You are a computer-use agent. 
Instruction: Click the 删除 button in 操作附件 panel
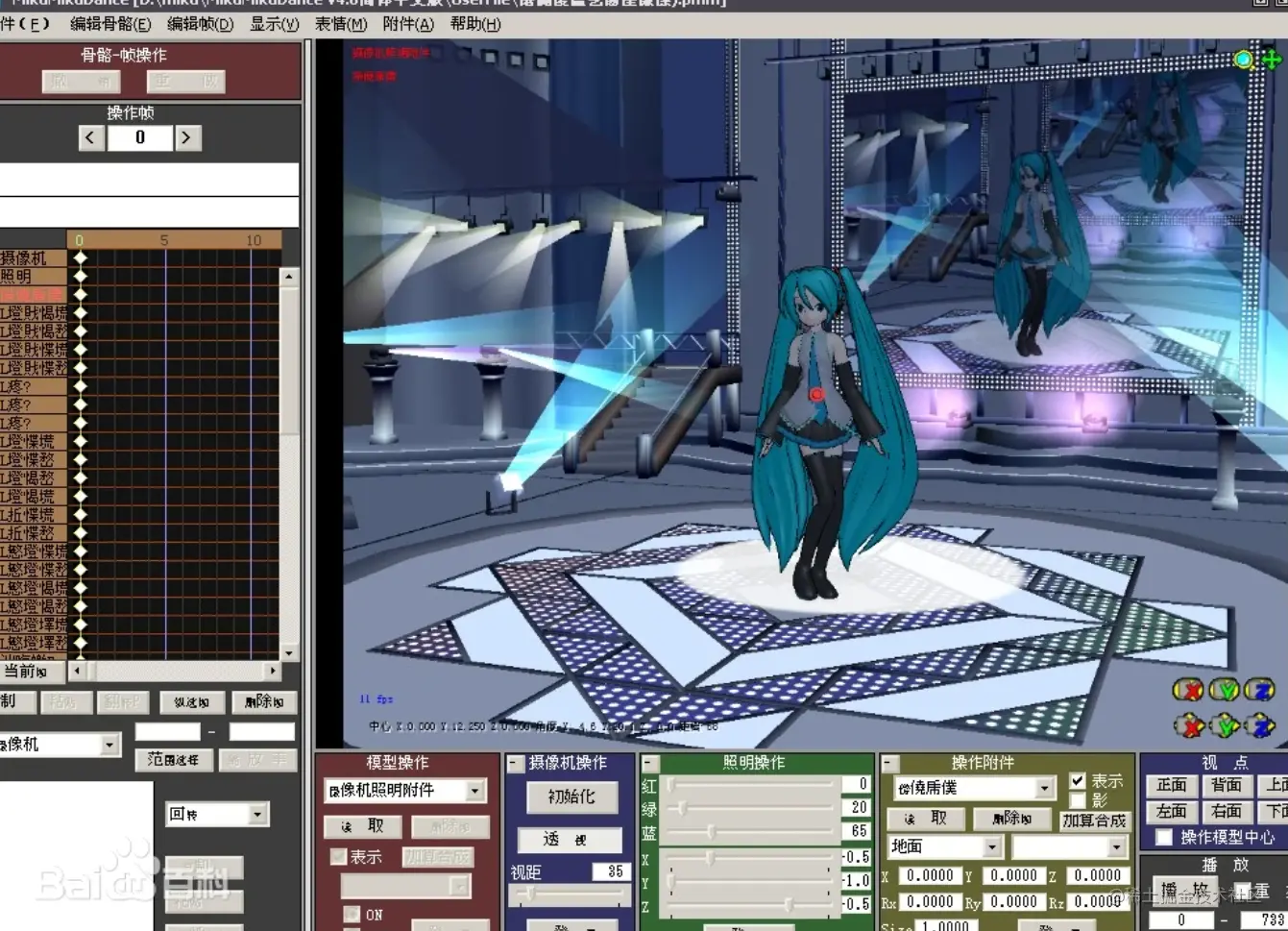click(x=1010, y=819)
